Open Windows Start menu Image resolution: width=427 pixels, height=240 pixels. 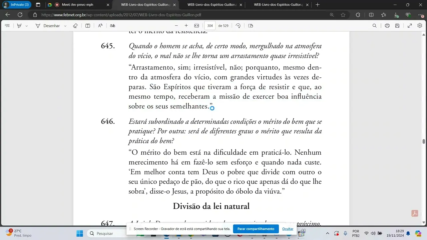coord(79,233)
